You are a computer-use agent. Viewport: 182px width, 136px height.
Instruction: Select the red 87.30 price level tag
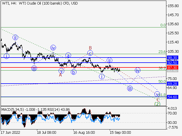173,67
